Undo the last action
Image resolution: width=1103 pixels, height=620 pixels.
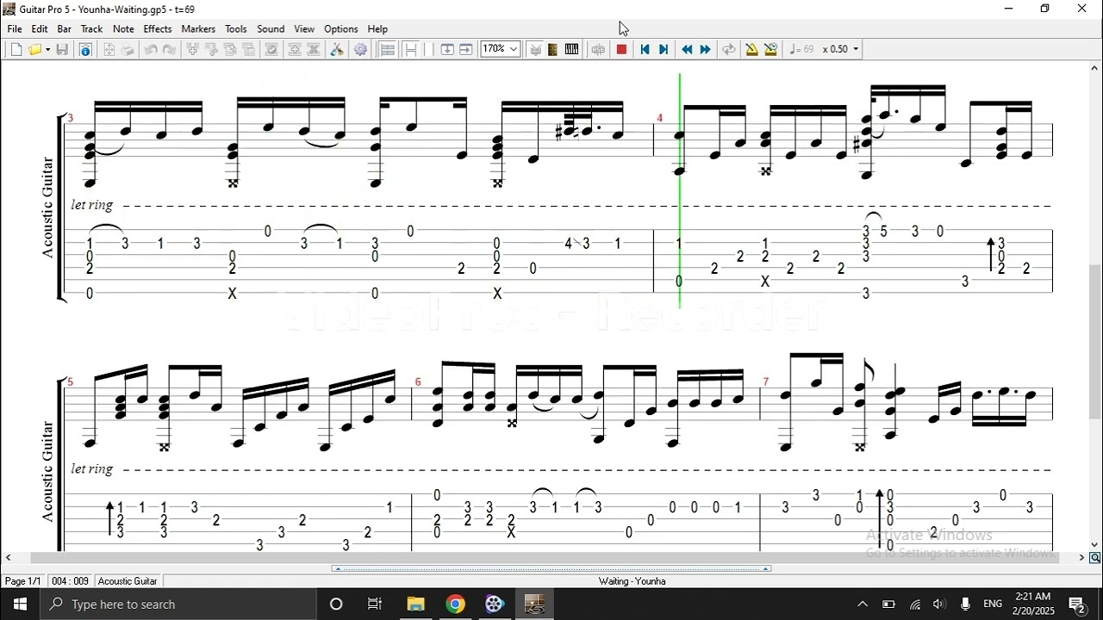pos(151,50)
